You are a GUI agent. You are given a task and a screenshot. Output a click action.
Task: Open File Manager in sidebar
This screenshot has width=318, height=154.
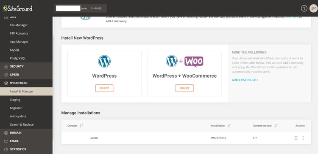tap(19, 25)
